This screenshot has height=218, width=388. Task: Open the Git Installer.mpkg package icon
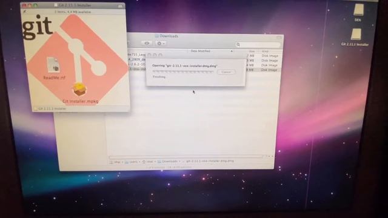[x=79, y=89]
